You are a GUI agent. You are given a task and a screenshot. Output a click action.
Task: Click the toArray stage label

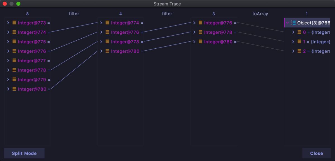point(260,14)
